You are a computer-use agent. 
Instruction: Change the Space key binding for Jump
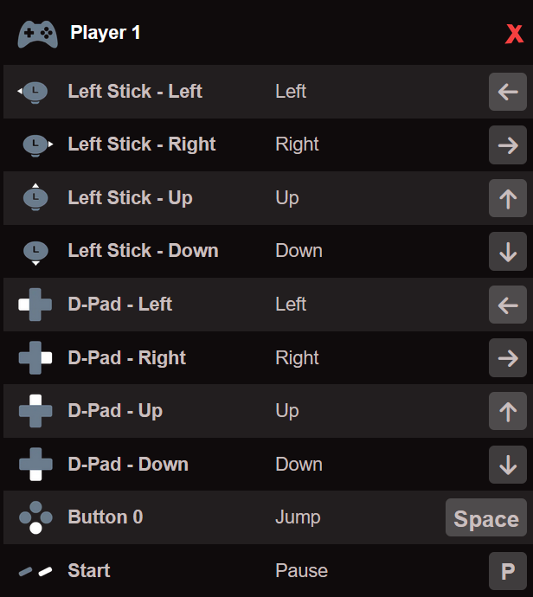[486, 517]
